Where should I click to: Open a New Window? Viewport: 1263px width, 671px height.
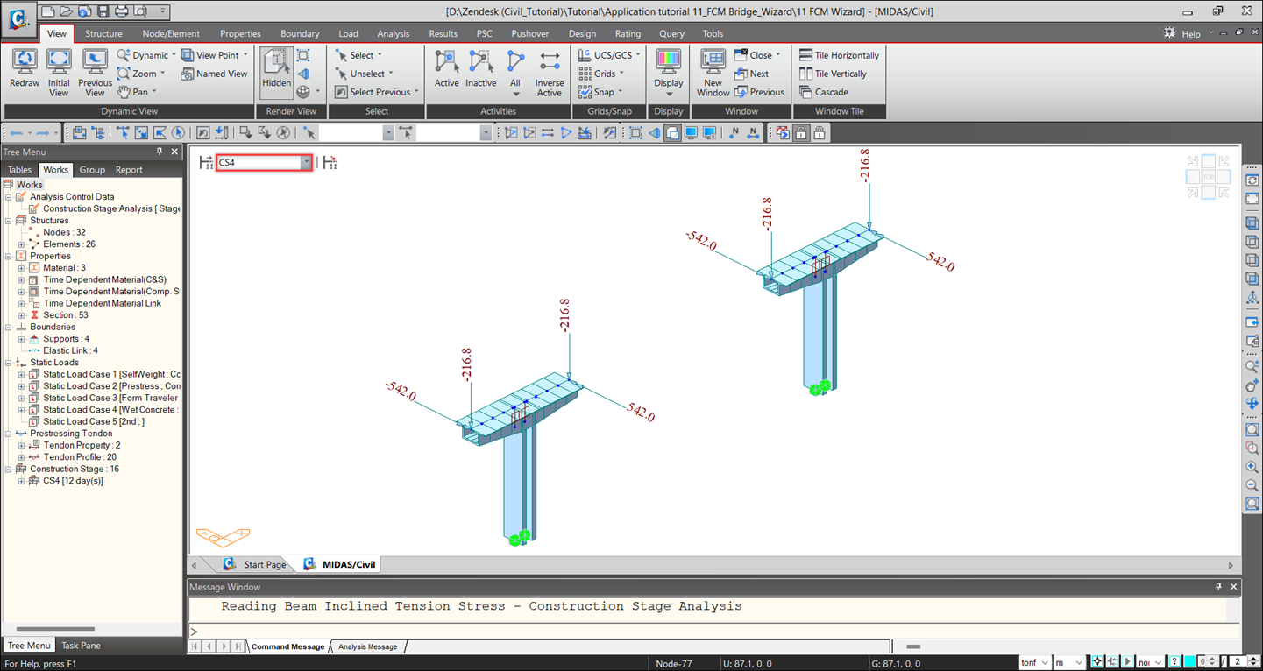click(713, 73)
